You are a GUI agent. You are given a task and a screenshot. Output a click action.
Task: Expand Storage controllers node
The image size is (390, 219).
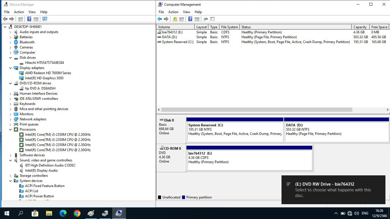[11, 176]
